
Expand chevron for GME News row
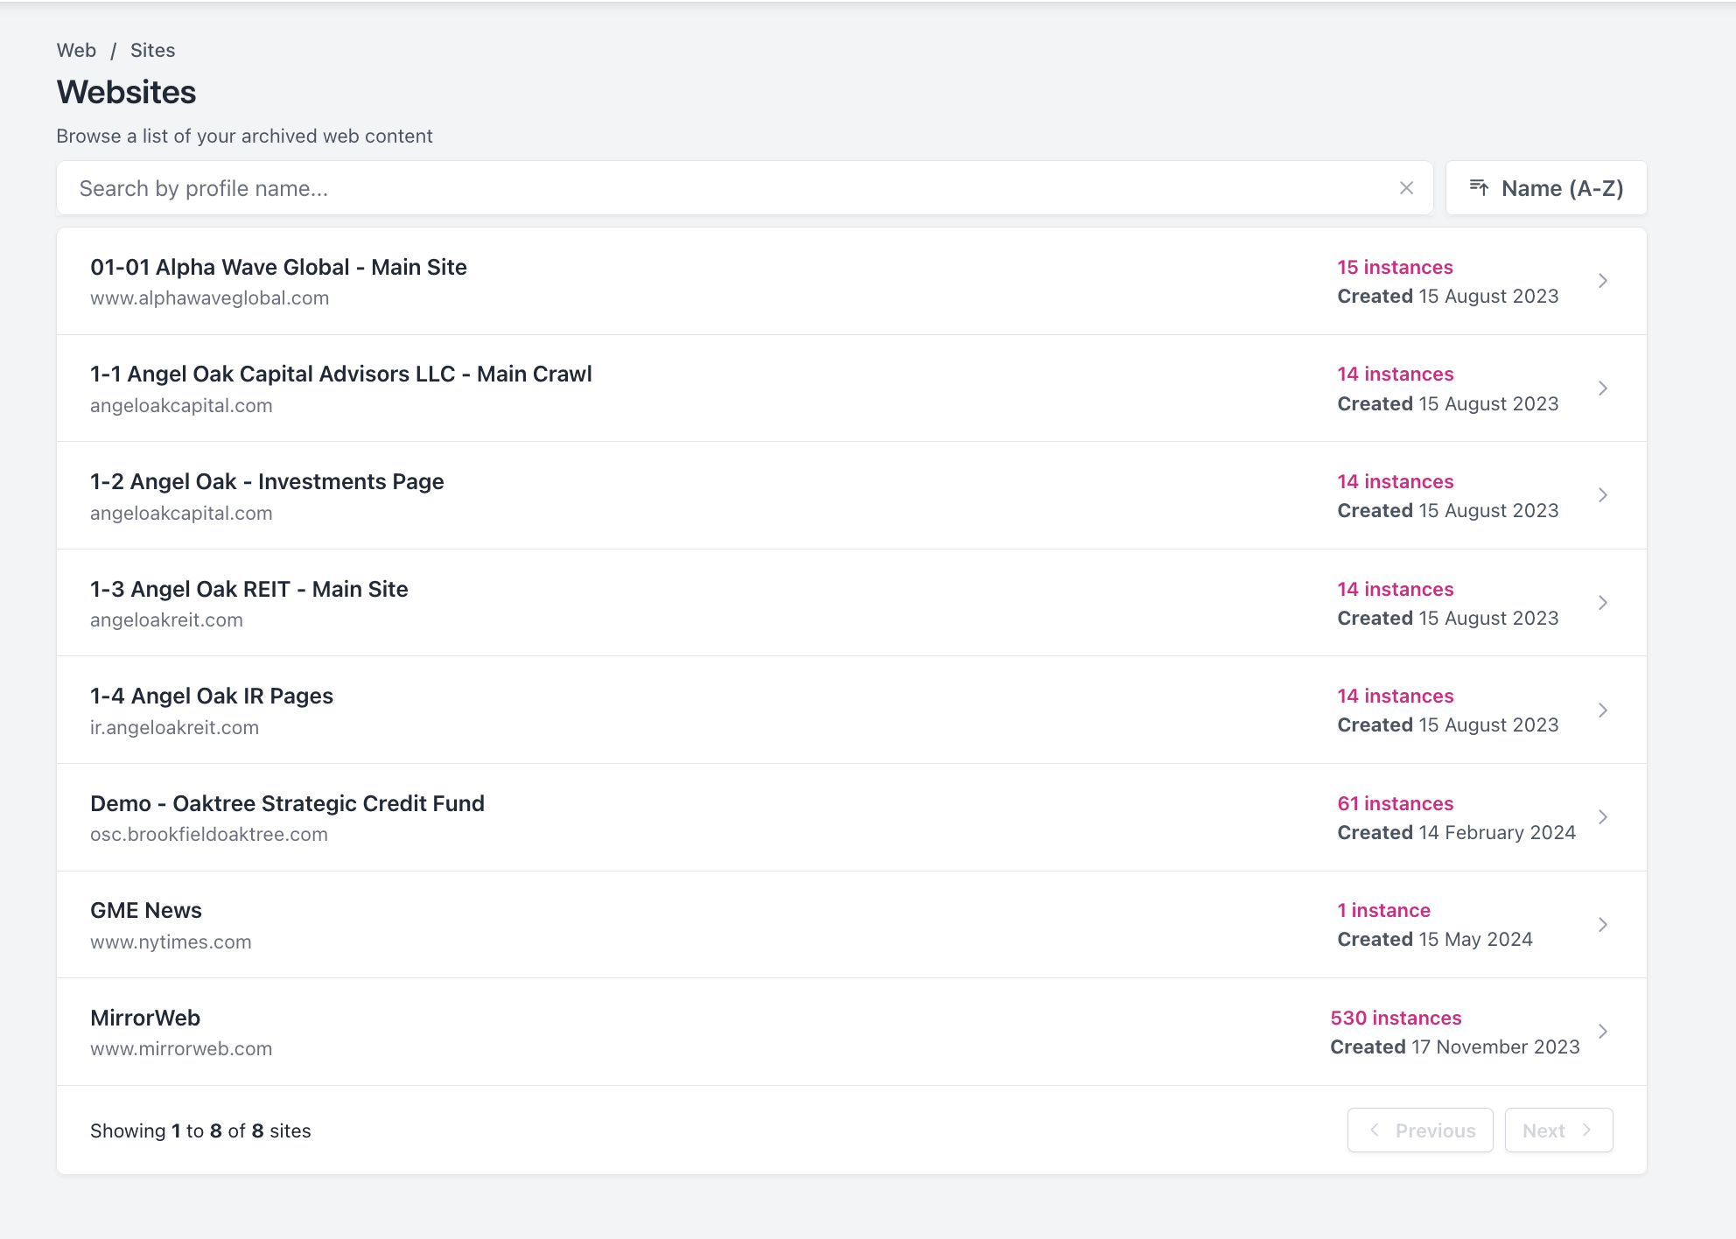[x=1603, y=924]
